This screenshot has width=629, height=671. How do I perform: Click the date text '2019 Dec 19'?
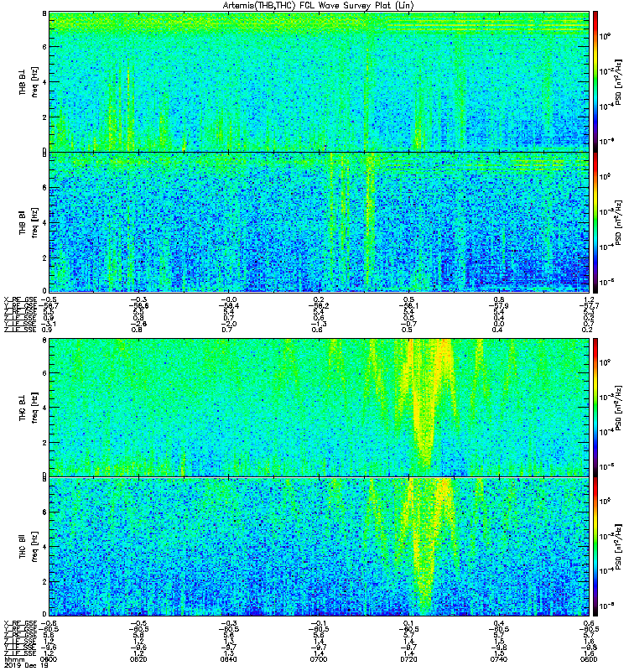click(26, 665)
